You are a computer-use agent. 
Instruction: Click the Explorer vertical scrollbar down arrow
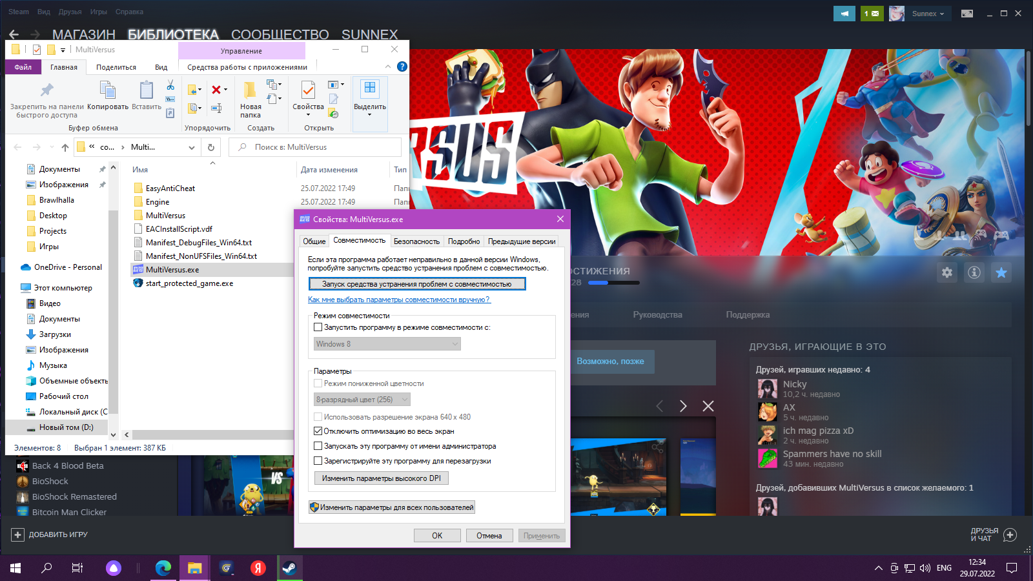tap(114, 435)
